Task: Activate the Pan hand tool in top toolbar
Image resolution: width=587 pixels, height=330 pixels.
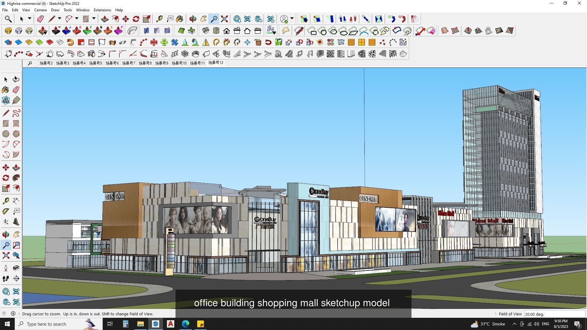Action: coord(203,19)
